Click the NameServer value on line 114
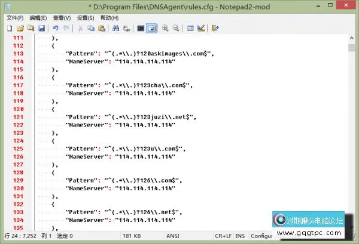This screenshot has height=244, width=359. pos(145,61)
